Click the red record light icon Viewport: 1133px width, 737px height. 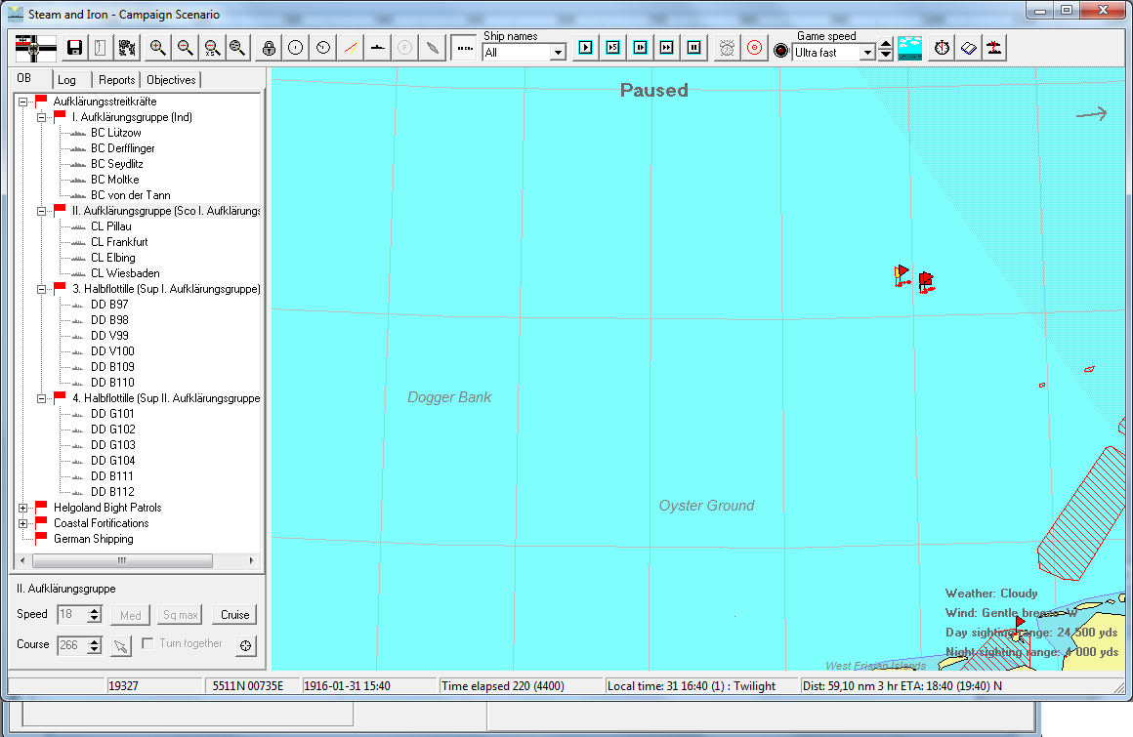(x=781, y=51)
